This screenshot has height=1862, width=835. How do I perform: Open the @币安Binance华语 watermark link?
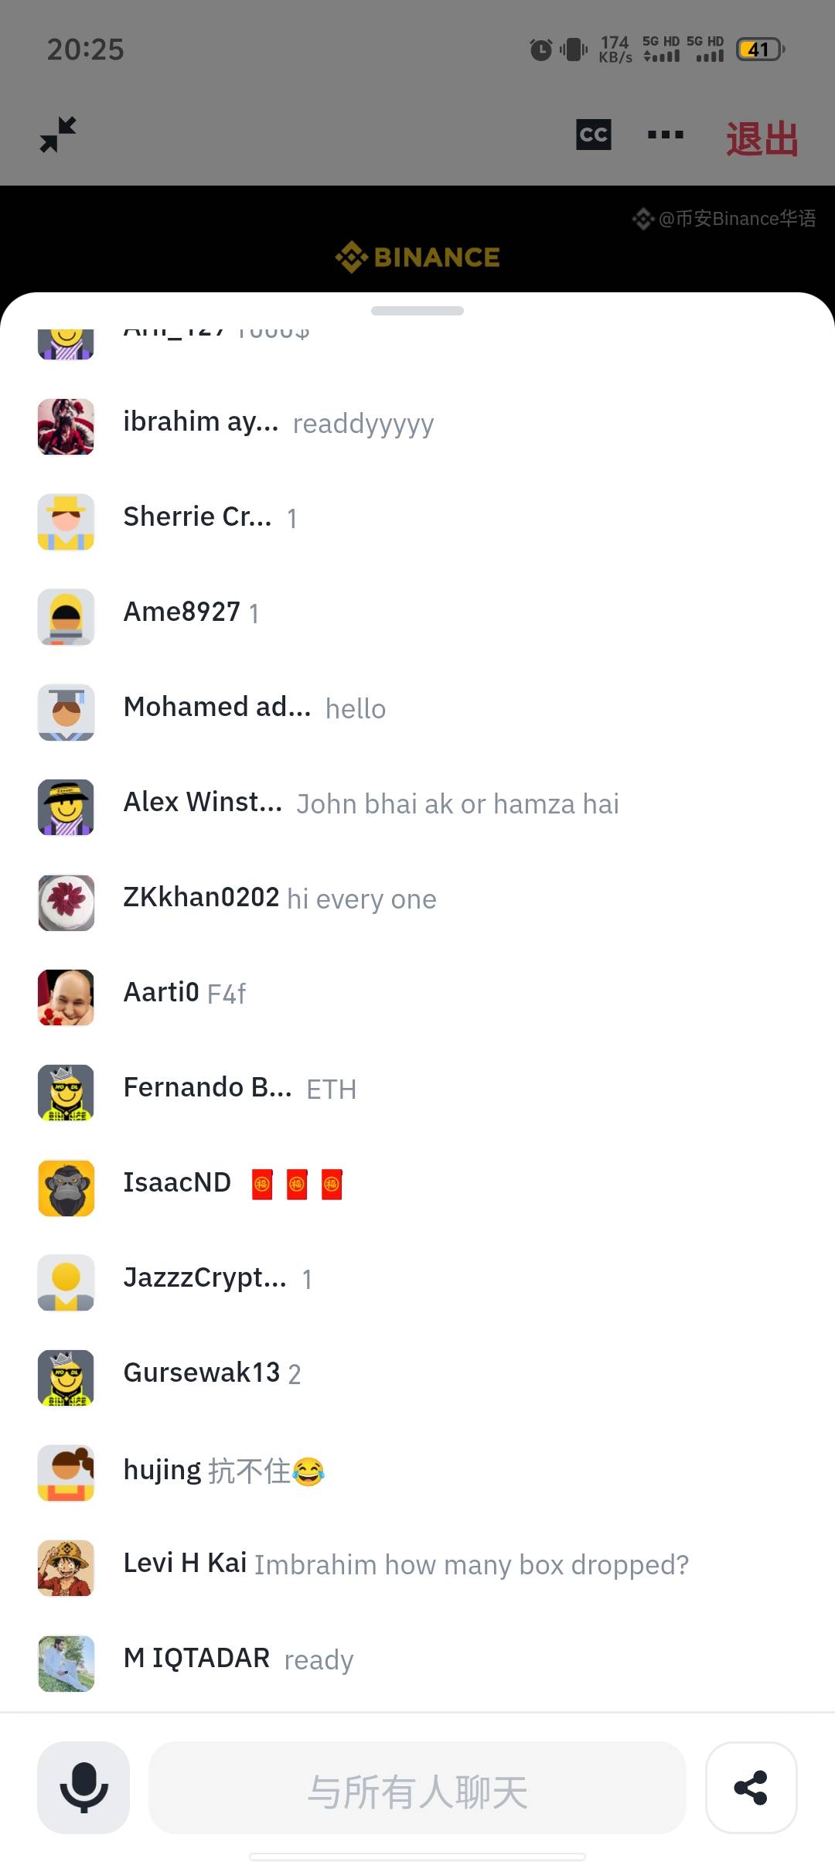coord(724,219)
